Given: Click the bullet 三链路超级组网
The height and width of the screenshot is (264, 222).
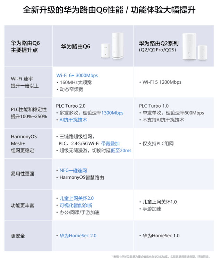Looking at the screenshot, I should coord(75,137).
